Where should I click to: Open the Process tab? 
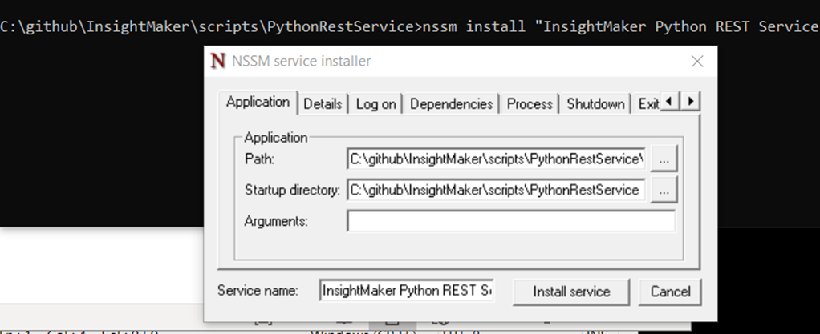(x=530, y=103)
